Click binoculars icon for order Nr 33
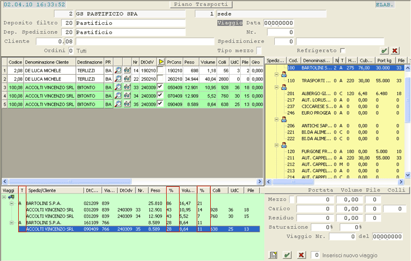This screenshot has width=411, height=261. [x=127, y=87]
